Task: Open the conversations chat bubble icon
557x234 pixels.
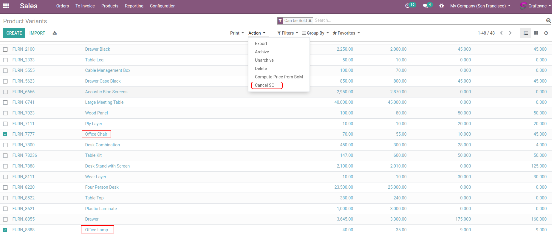Action: click(x=426, y=6)
